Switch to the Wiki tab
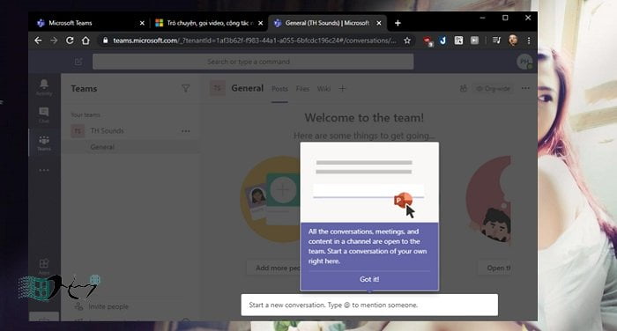617x331 pixels. pyautogui.click(x=323, y=89)
